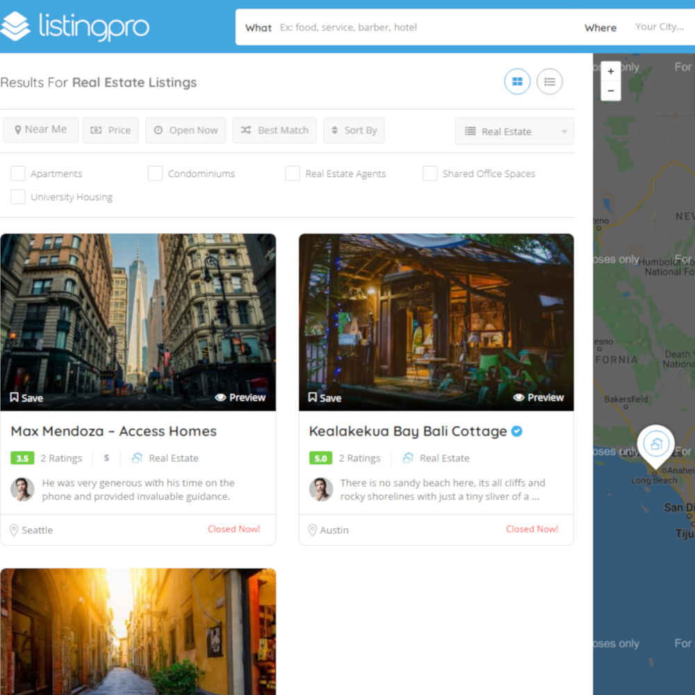Enable the Condominiums checkbox
Image resolution: width=695 pixels, height=695 pixels.
155,174
